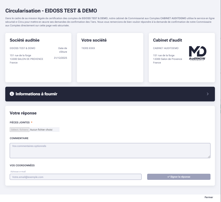Click the closing date 31/12/2025
Image resolution: width=221 pixels, height=202 pixels.
(x=60, y=58)
